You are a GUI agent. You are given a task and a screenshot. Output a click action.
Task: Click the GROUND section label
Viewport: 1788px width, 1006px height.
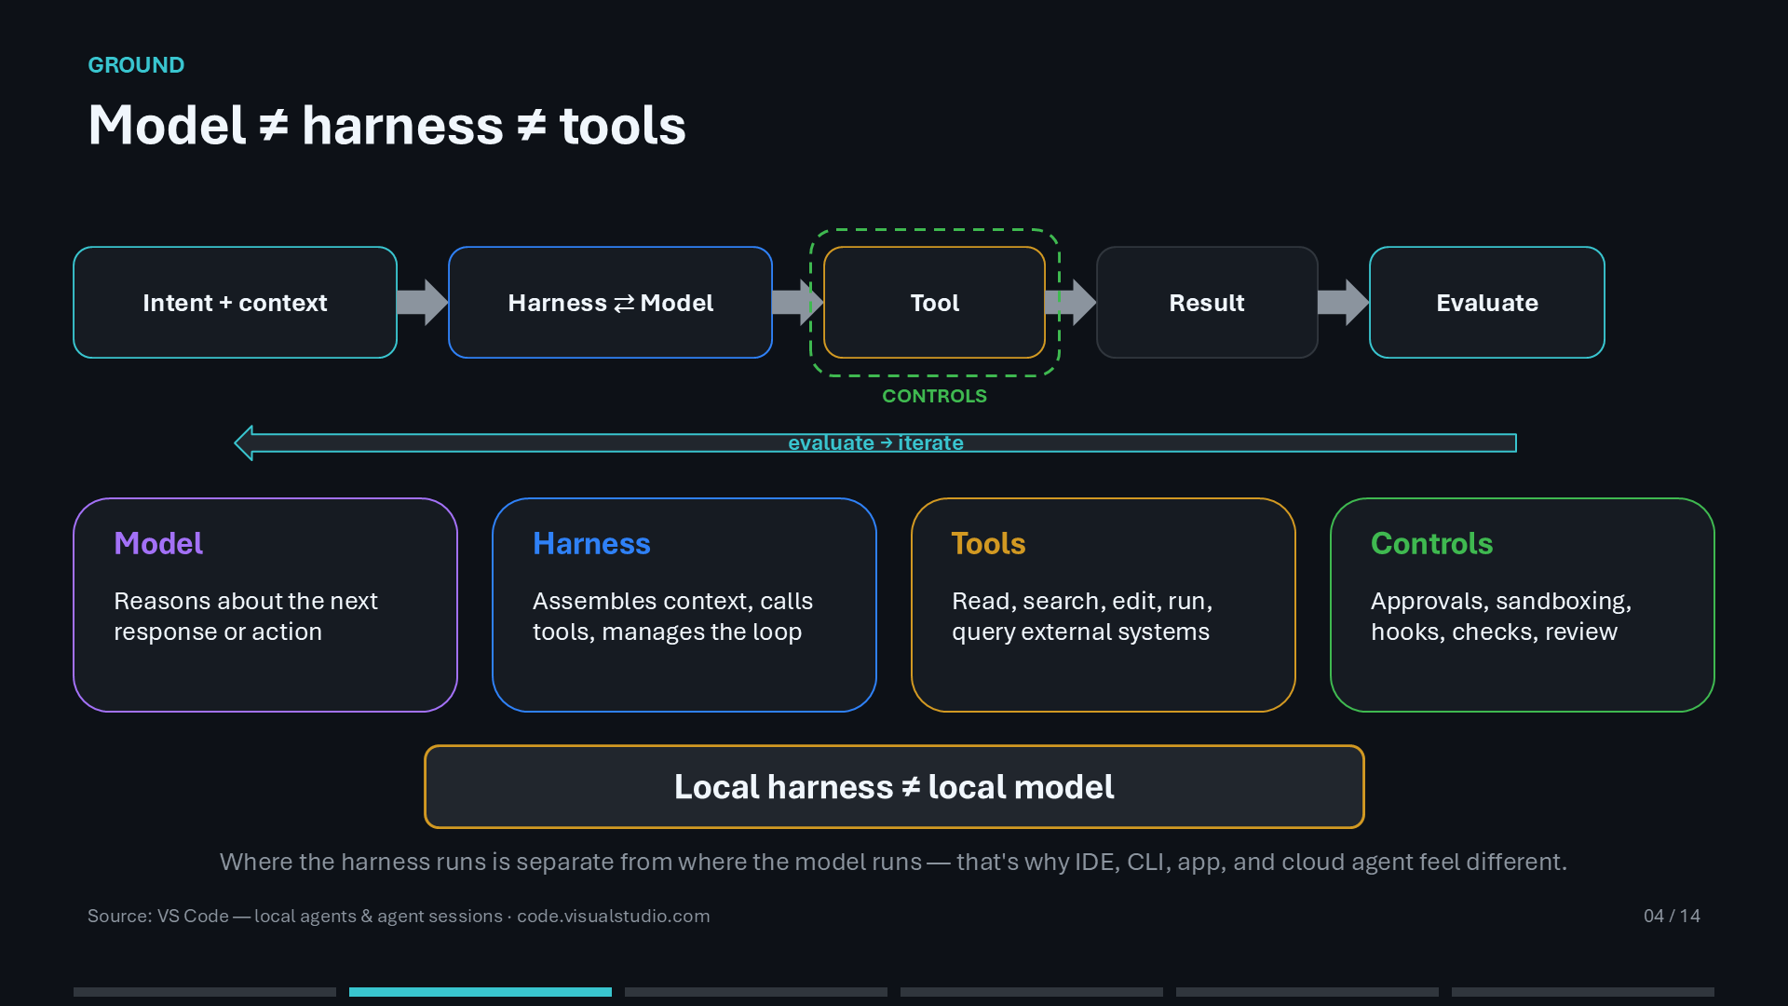(x=136, y=65)
